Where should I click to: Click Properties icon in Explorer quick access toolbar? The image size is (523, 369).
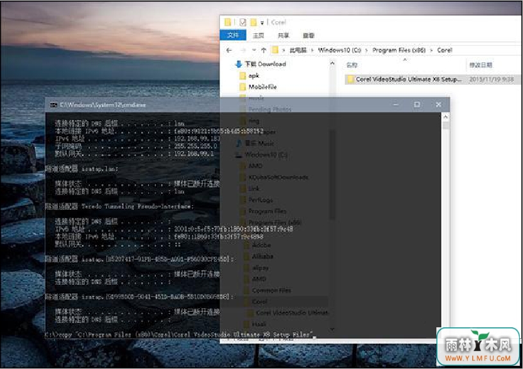243,22
